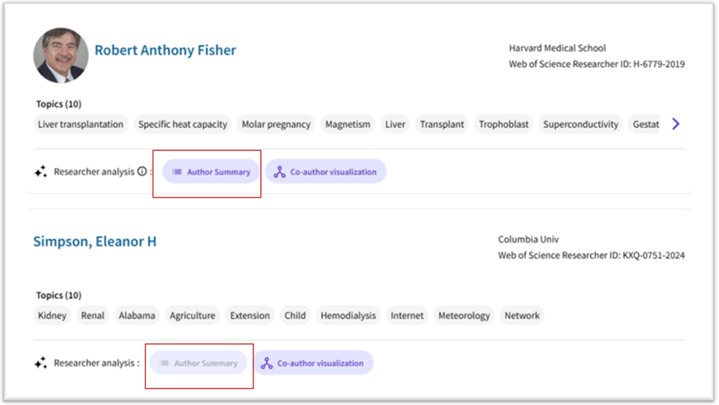Open Author Summary for Robert Anthony Fisher
This screenshot has height=405, width=719.
[211, 172]
